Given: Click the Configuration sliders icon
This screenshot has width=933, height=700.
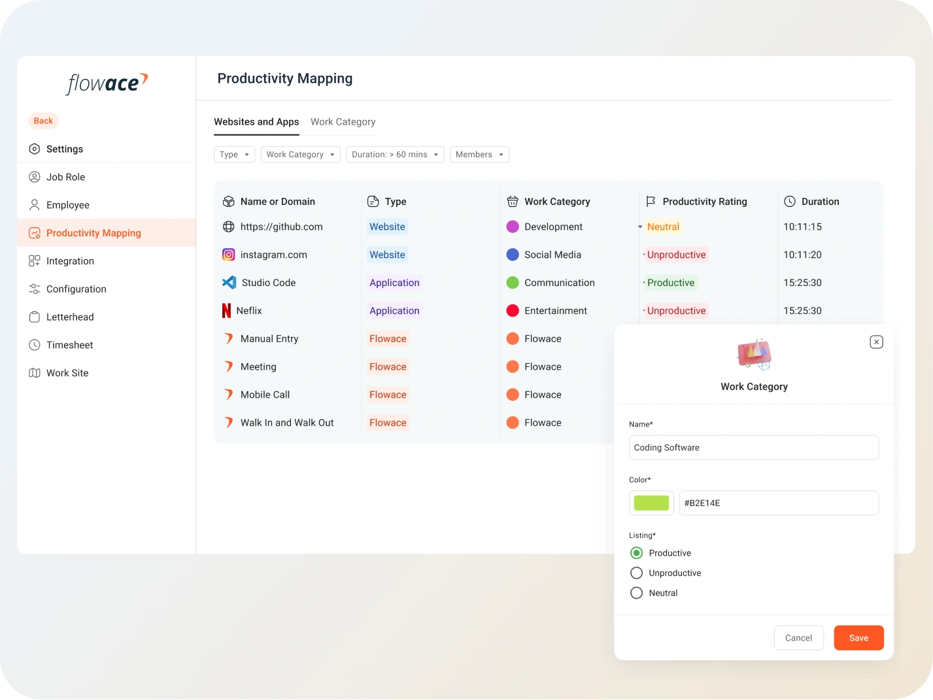Looking at the screenshot, I should pos(35,289).
